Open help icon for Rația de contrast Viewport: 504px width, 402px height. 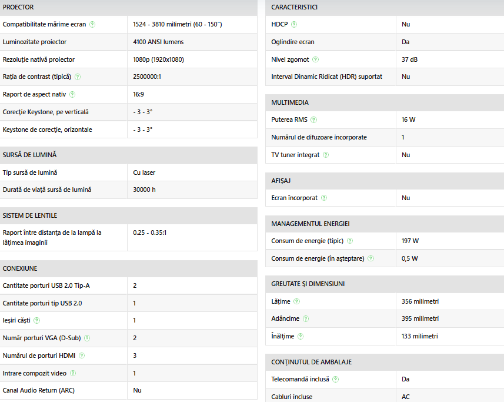tap(78, 77)
